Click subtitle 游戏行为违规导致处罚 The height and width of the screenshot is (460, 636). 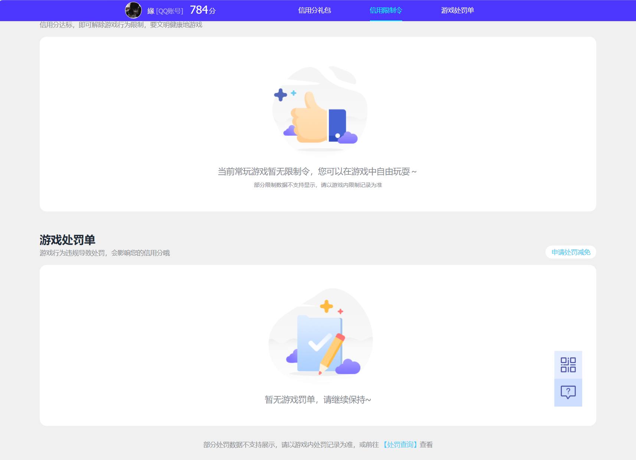tap(105, 253)
